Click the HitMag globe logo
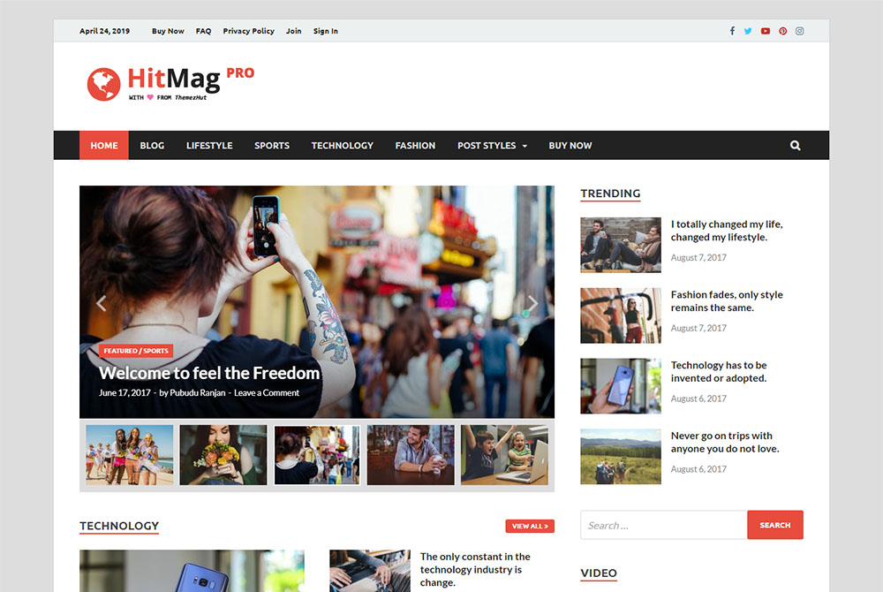The height and width of the screenshot is (592, 883). 103,84
